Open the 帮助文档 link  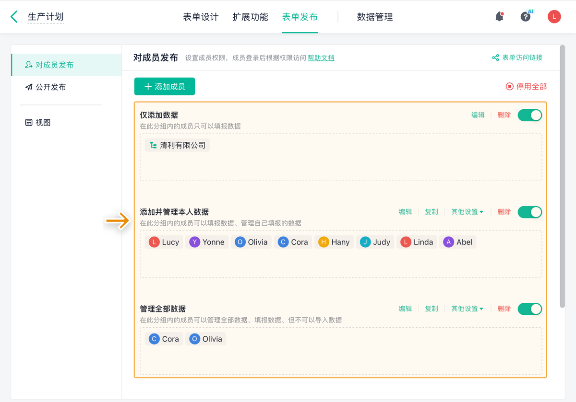[x=321, y=58]
